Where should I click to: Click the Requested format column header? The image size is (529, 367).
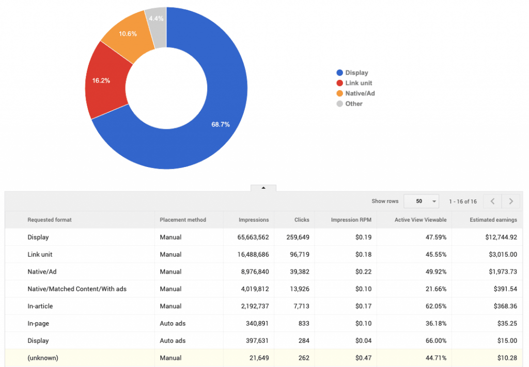[50, 220]
